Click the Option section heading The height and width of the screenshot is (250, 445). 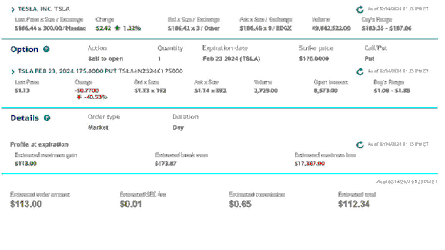coord(24,49)
